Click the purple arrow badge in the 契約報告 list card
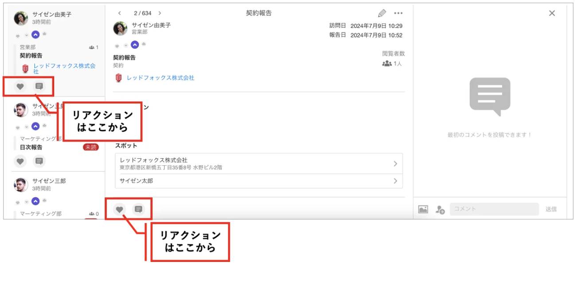Viewport: 581px width, 281px height. pos(35,35)
